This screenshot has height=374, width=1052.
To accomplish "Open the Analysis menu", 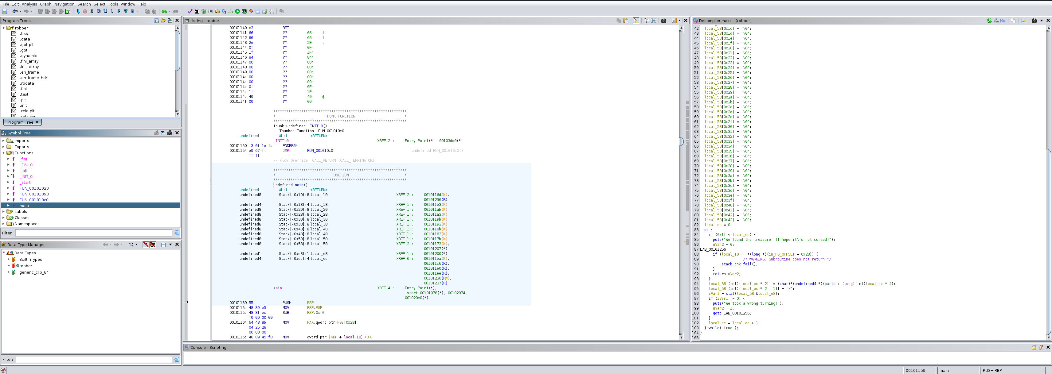I will tap(29, 4).
